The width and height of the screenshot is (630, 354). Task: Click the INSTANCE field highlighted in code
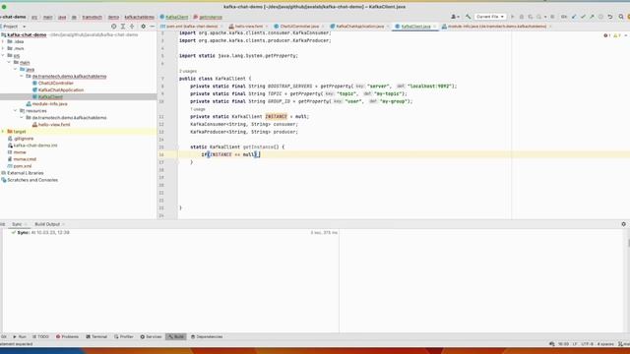pyautogui.click(x=276, y=116)
